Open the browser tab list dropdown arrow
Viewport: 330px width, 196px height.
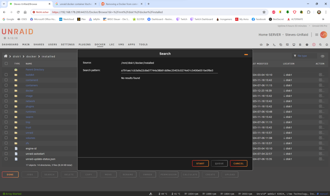4,4
